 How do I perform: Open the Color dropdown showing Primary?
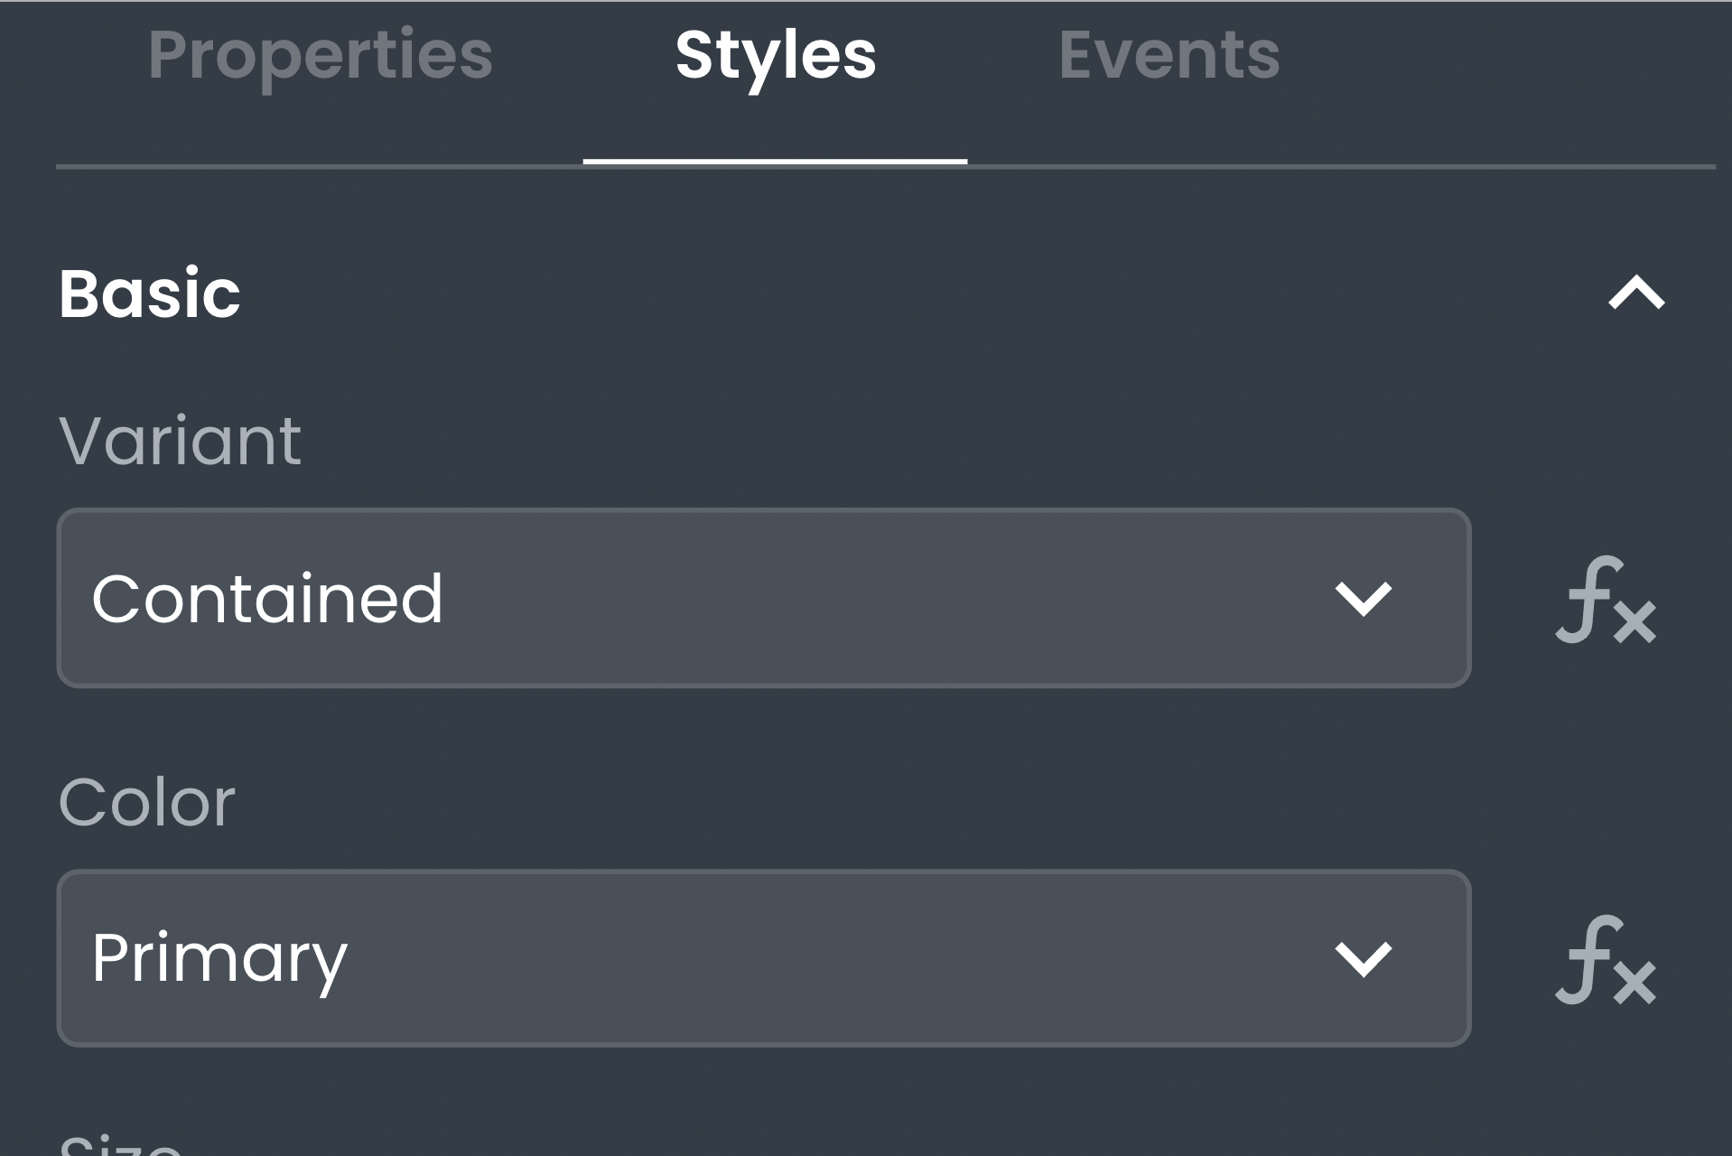pos(763,959)
